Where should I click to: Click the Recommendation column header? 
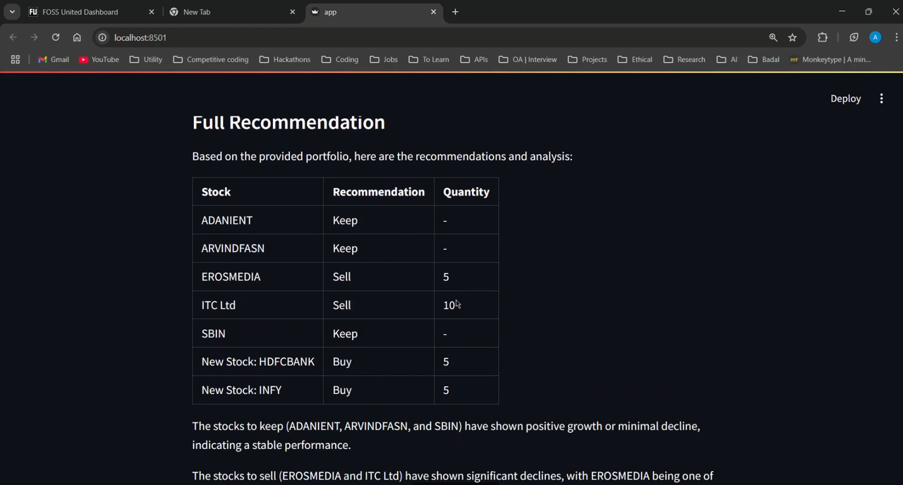[x=379, y=192]
